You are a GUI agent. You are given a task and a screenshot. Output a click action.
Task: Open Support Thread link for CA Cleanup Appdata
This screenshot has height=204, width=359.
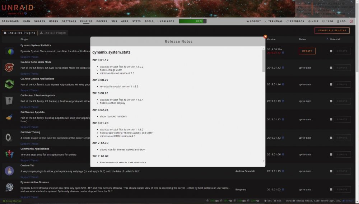(x=29, y=127)
